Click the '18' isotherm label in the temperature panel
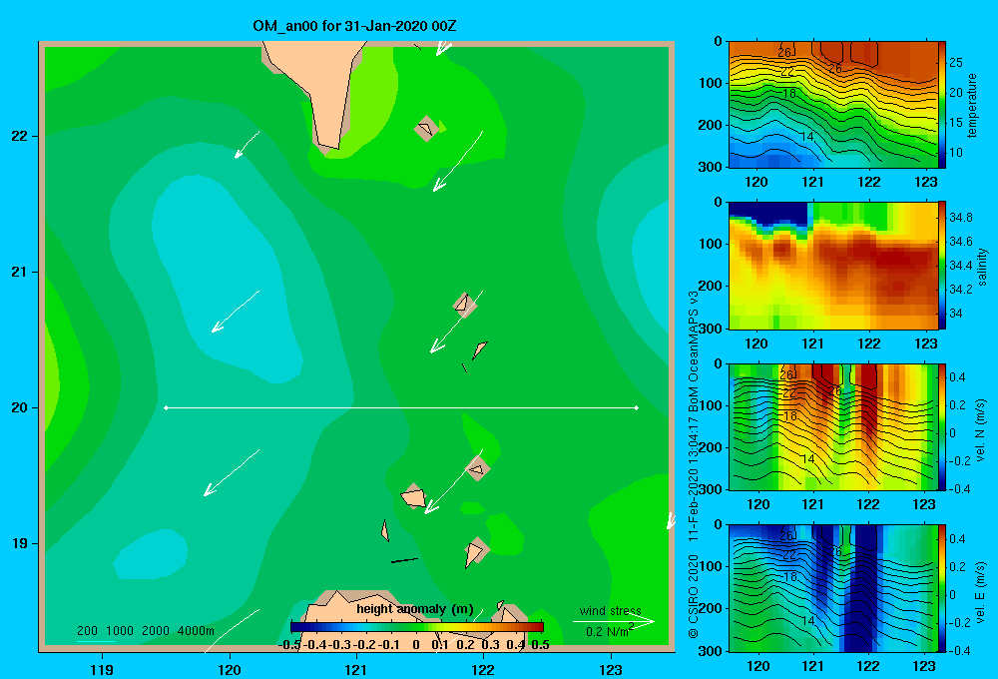The width and height of the screenshot is (998, 679). [x=789, y=94]
